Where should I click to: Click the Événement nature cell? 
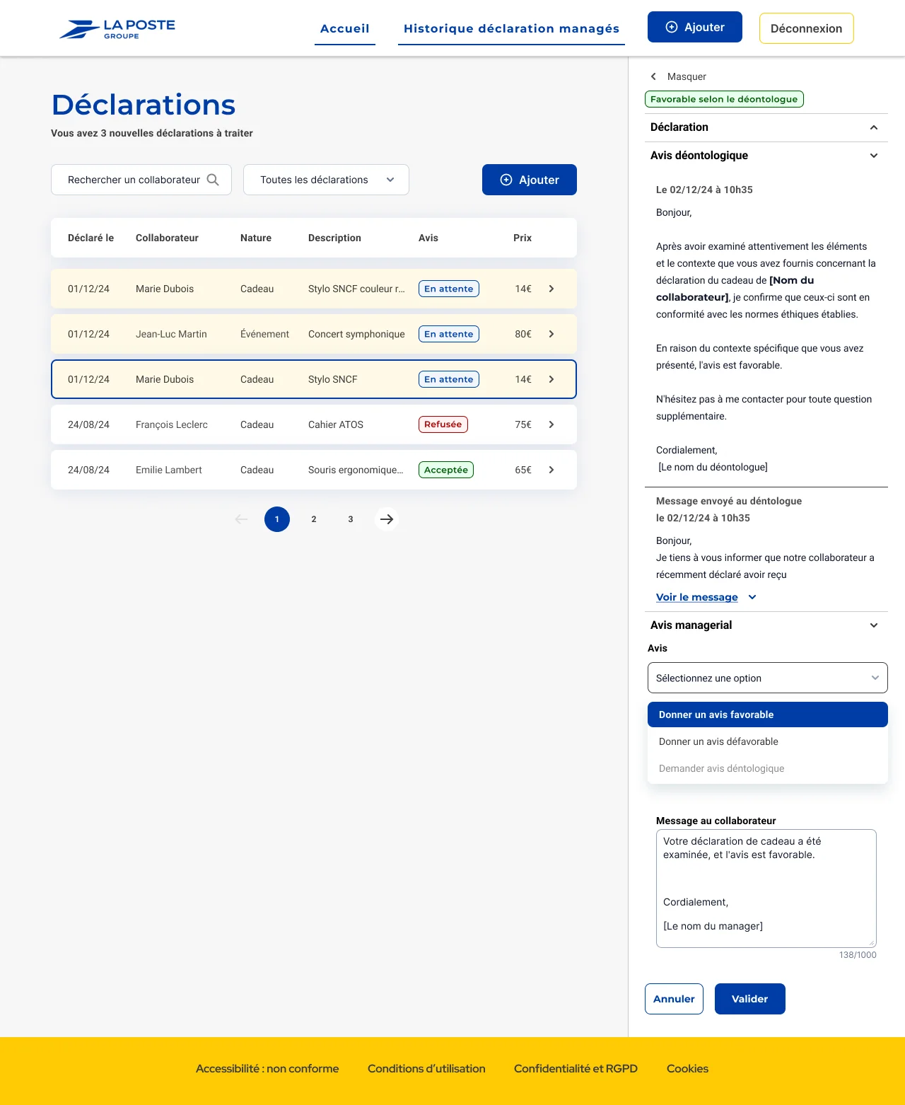pos(264,334)
